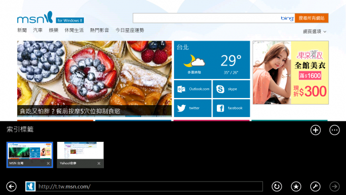Pin site with the star icon
The image size is (346, 195).
tap(296, 186)
